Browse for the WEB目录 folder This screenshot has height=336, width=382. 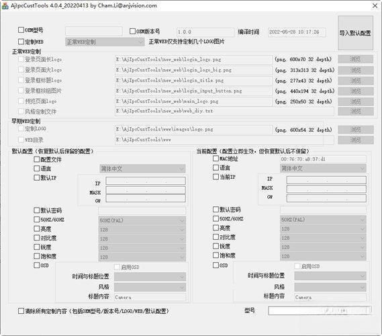355,140
